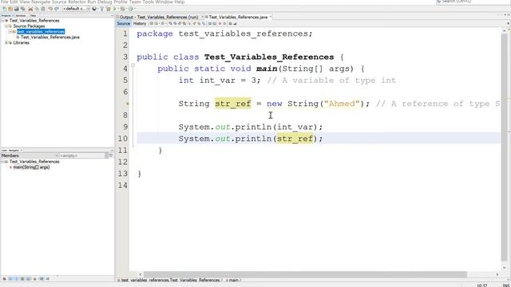Screen dimensions: 511x287
Task: Open the File menu
Action: pyautogui.click(x=5, y=2)
